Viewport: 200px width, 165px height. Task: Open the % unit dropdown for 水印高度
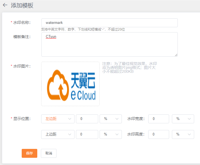(x=183, y=134)
